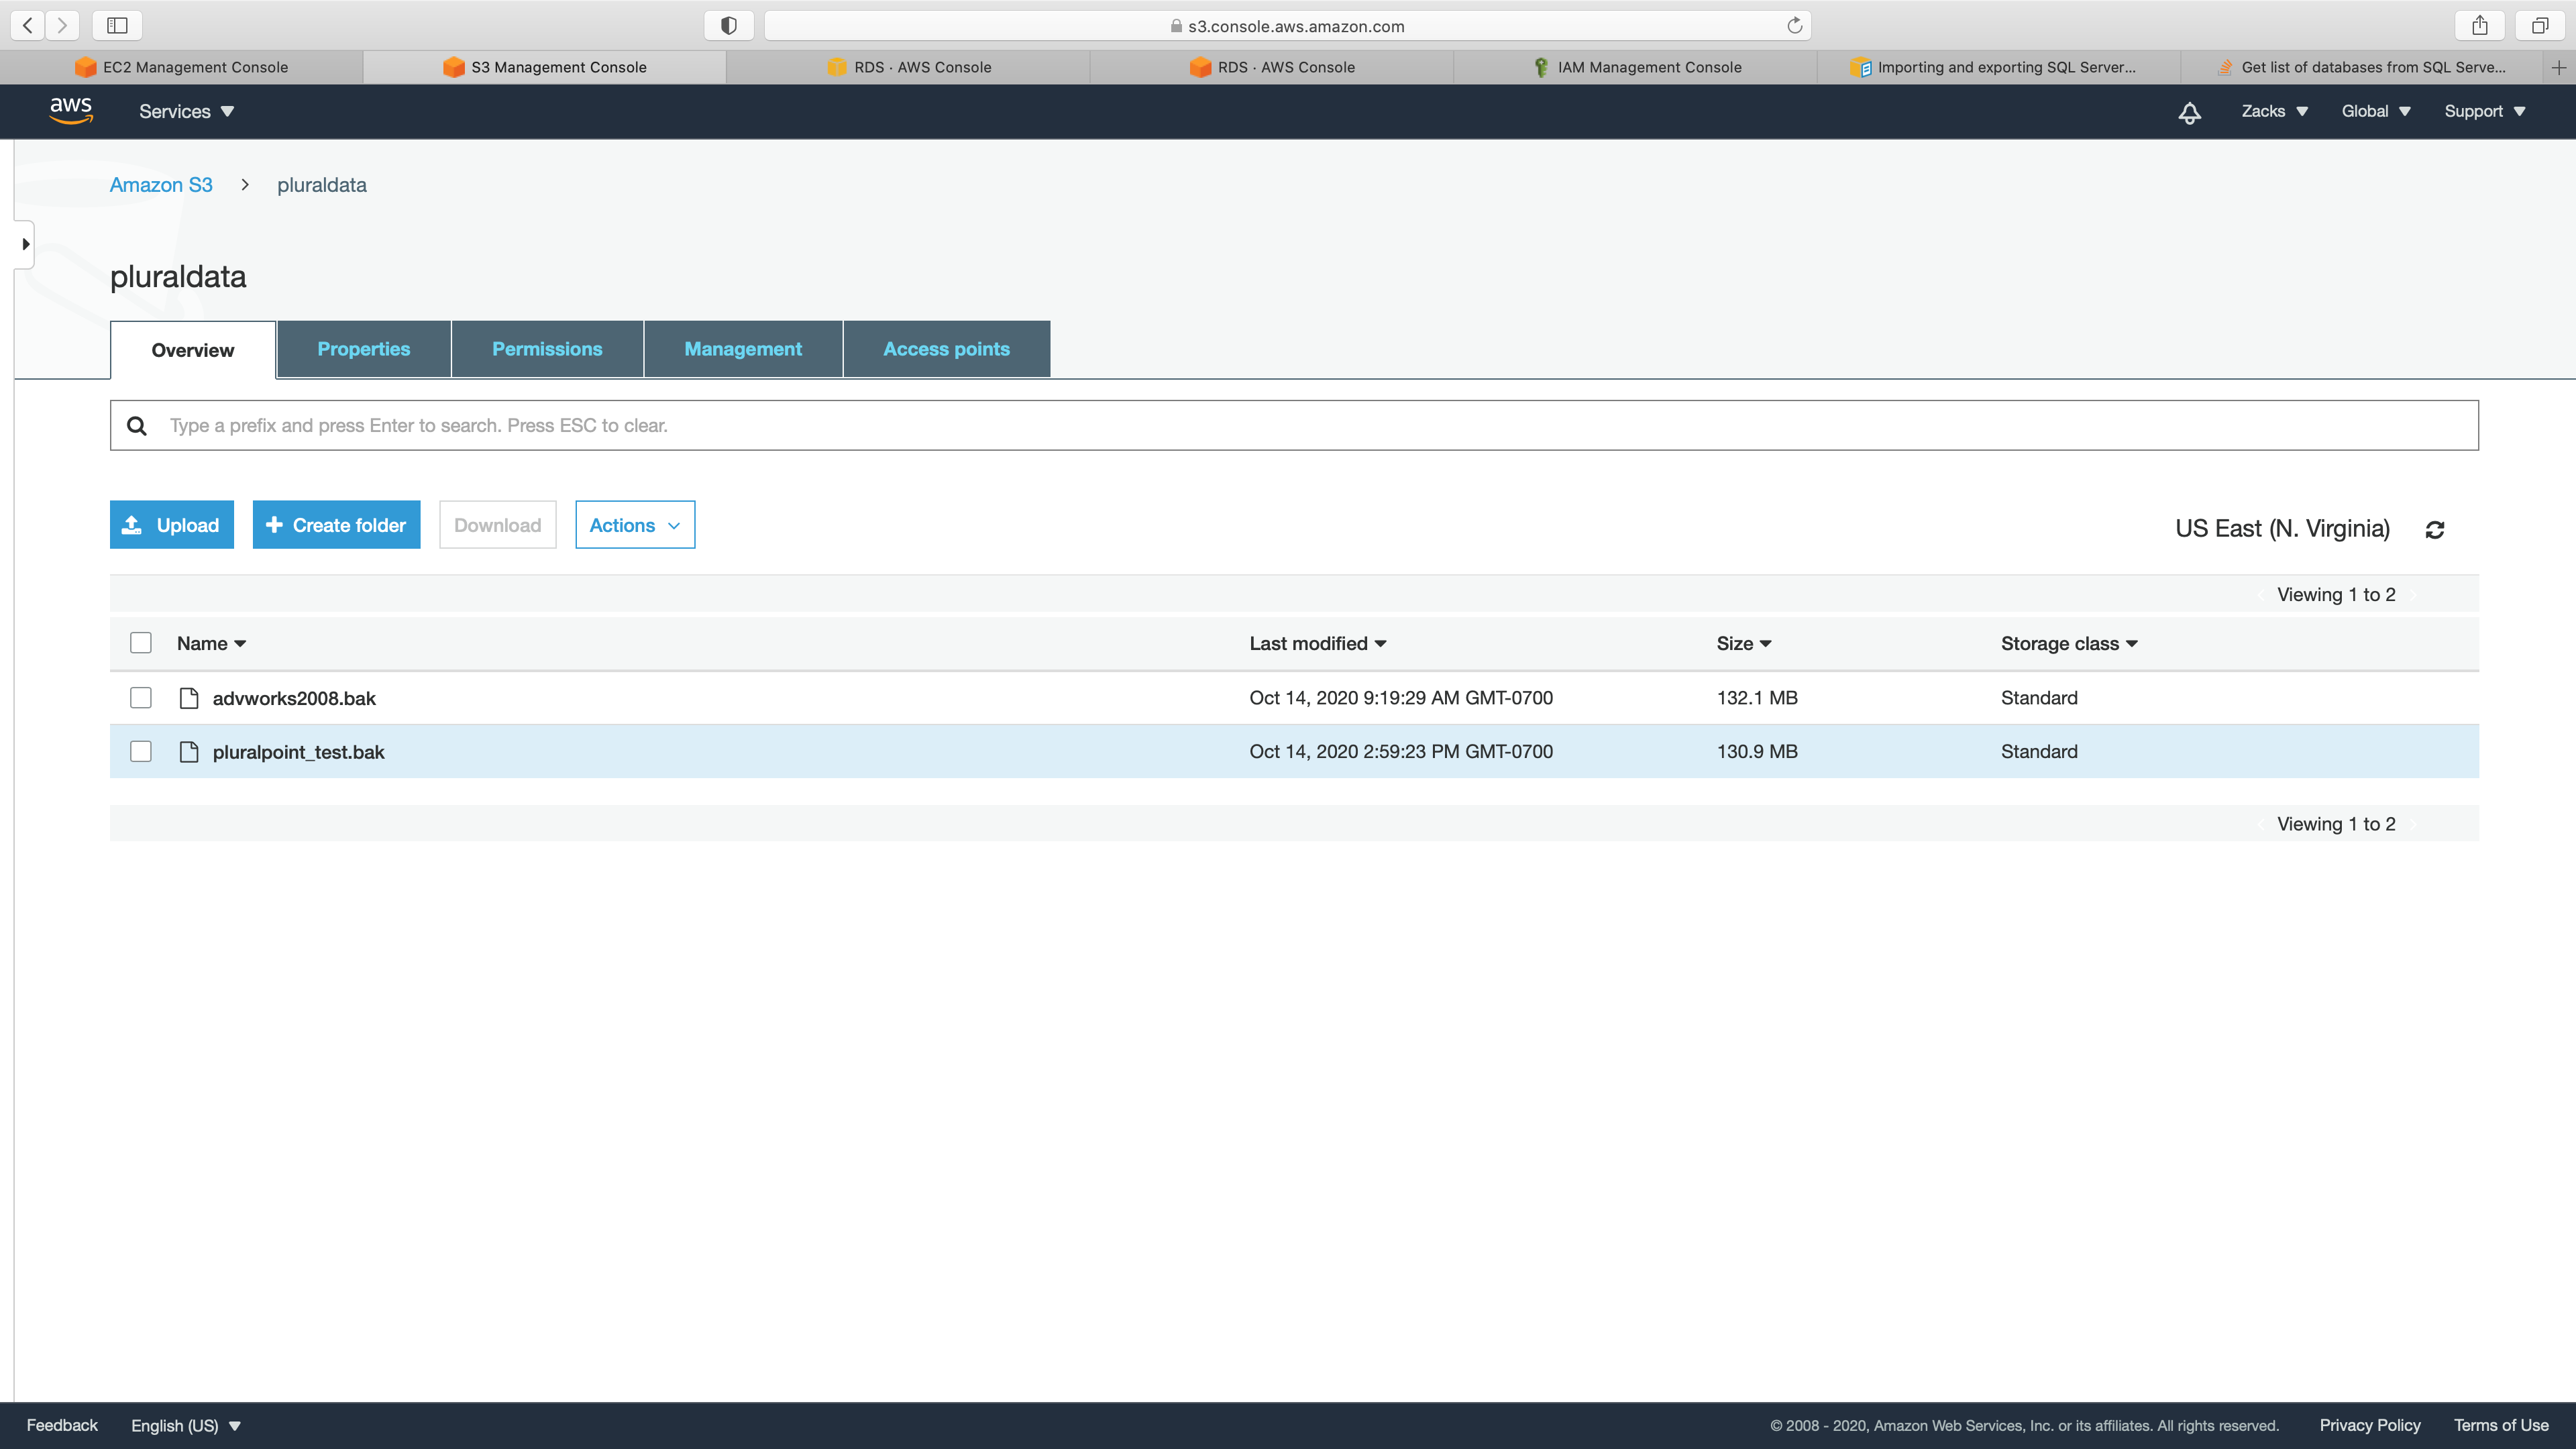Click the Upload button
The width and height of the screenshot is (2576, 1449).
(x=171, y=525)
